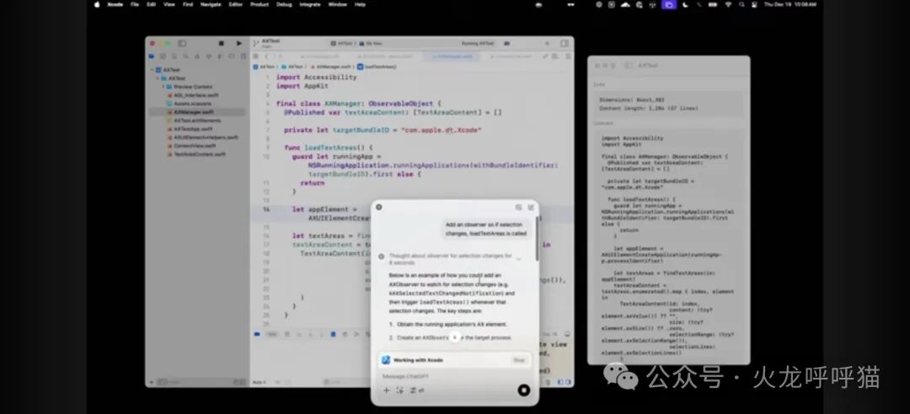Expand the 'Thought about observer' reasoning chevron
The height and width of the screenshot is (414, 910).
tap(518, 259)
